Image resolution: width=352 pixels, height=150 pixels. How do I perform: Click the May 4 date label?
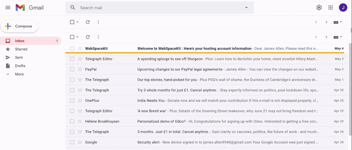pos(339,48)
